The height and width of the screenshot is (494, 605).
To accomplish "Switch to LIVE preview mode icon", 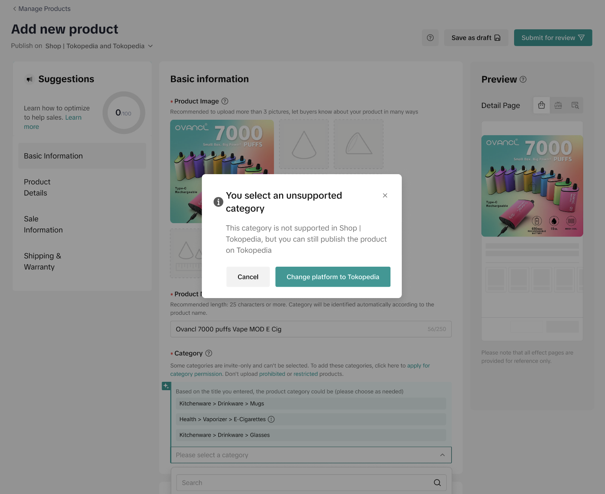I will (558, 105).
